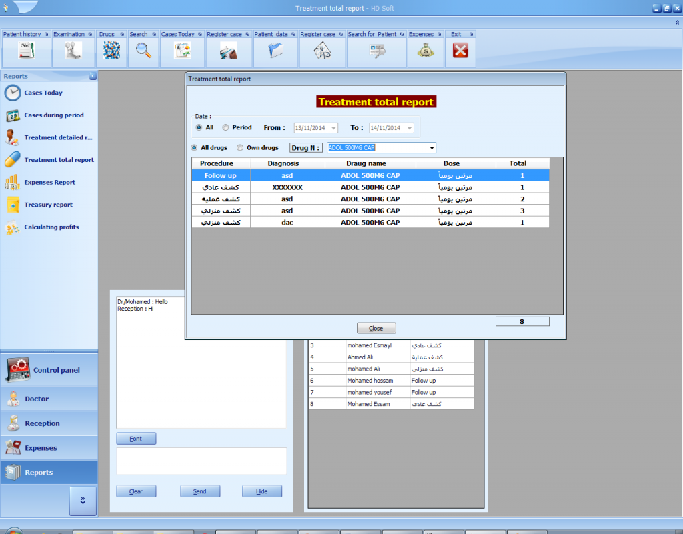Switch to the Reception section
Viewport: 683px width, 534px height.
pos(49,423)
